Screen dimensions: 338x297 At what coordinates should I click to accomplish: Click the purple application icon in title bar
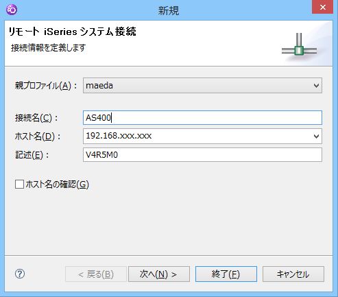point(12,10)
